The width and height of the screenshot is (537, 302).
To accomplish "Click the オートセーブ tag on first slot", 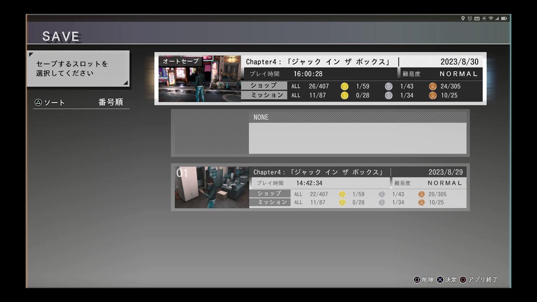I will click(x=180, y=61).
